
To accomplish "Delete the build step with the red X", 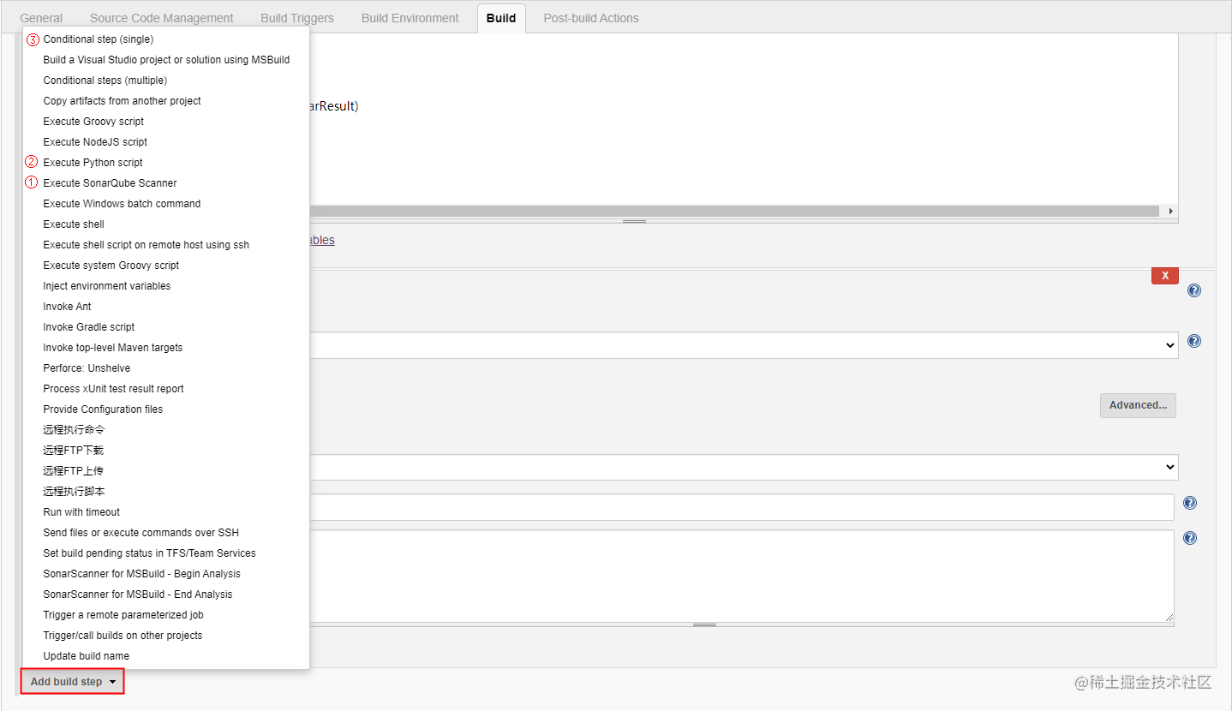I will pos(1164,275).
